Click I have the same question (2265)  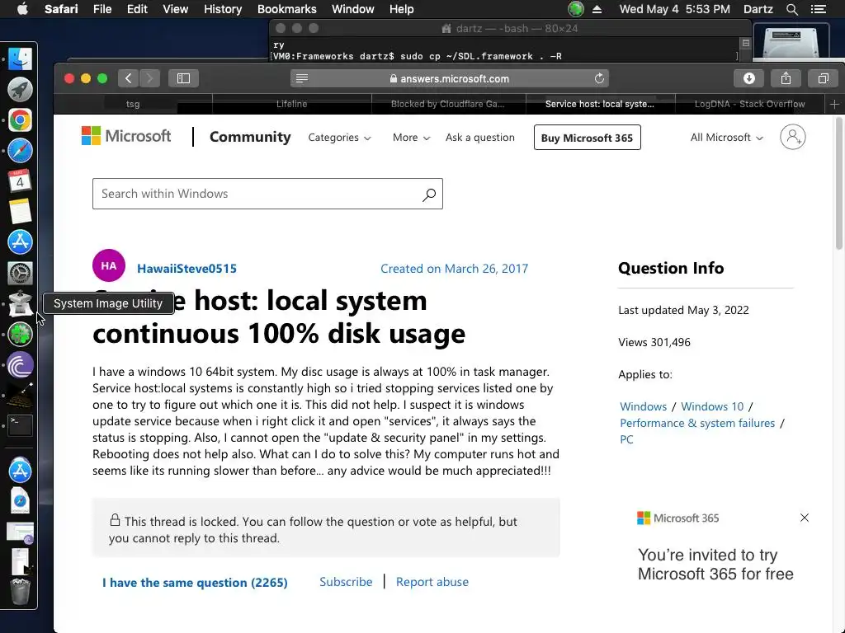point(195,583)
